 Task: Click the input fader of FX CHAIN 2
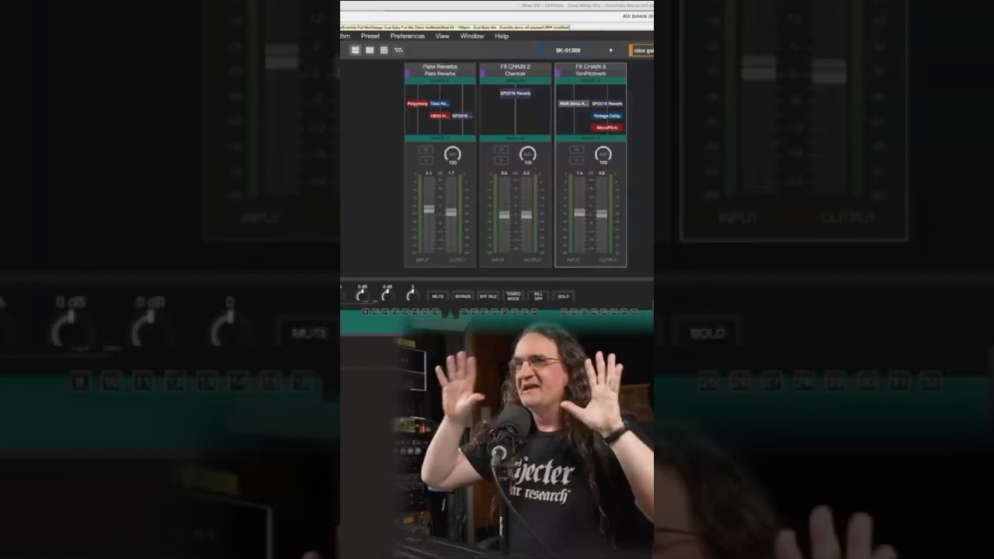[504, 214]
